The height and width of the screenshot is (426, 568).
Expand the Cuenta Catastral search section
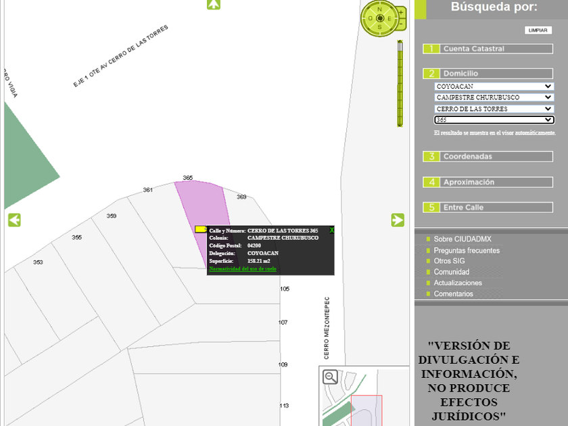[488, 49]
